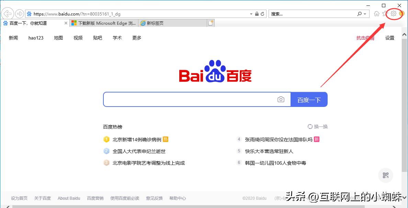Refresh the page via address bar icon

pos(262,14)
